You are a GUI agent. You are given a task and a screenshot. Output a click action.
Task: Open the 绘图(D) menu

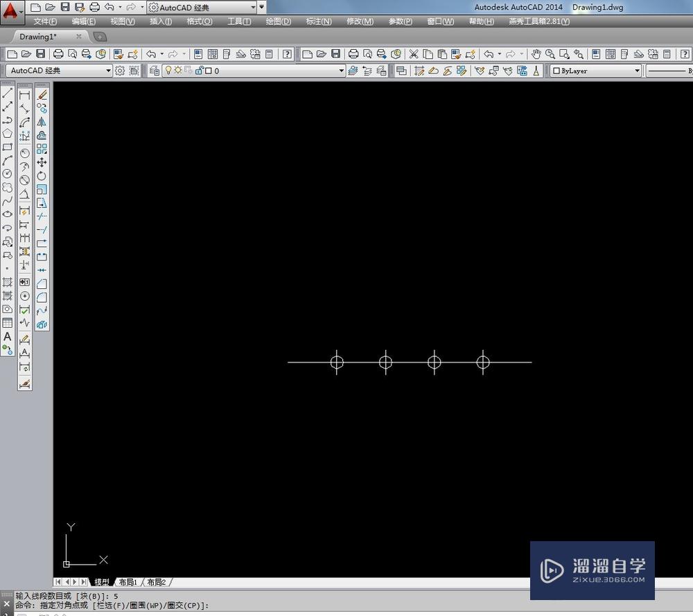point(279,21)
